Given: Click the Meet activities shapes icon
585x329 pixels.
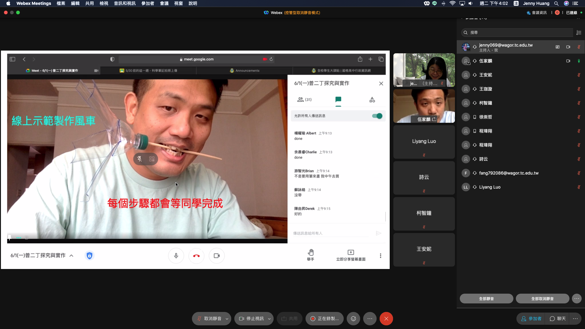Looking at the screenshot, I should [x=372, y=100].
